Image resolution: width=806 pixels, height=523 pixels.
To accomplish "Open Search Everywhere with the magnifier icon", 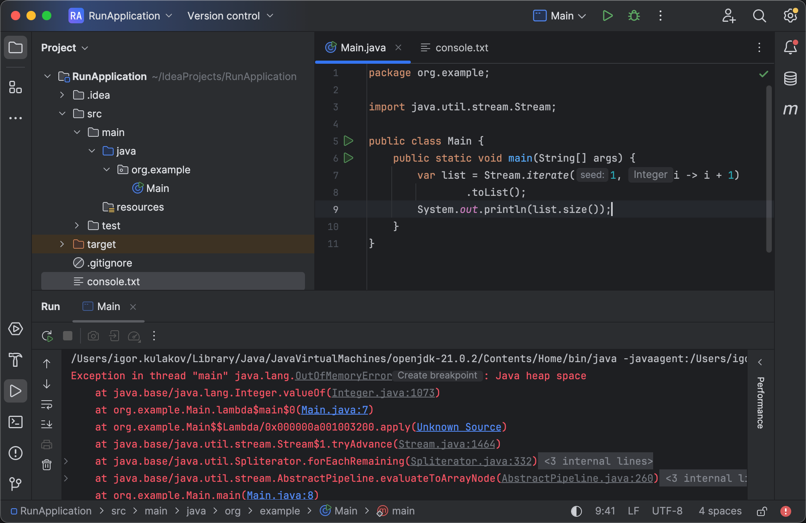I will (759, 16).
